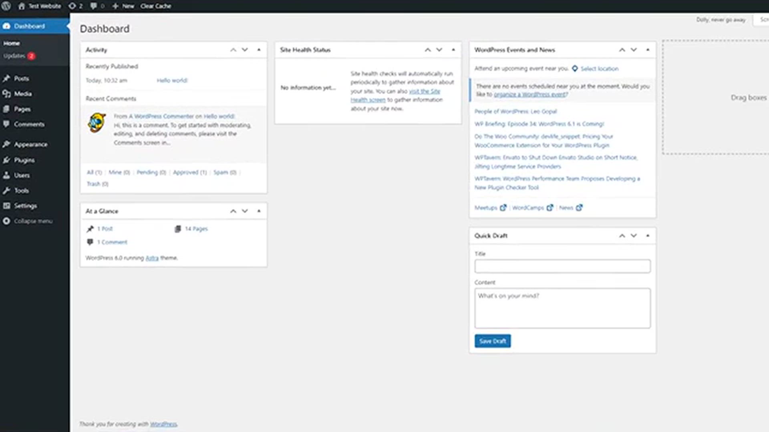Viewport: 769px width, 432px height.
Task: Open the updates icon in admin bar
Action: point(72,6)
